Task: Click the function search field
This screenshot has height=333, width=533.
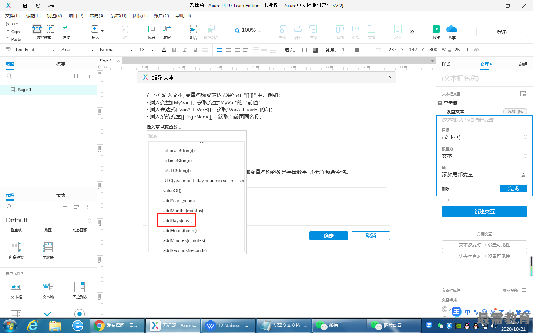Action: (196, 135)
